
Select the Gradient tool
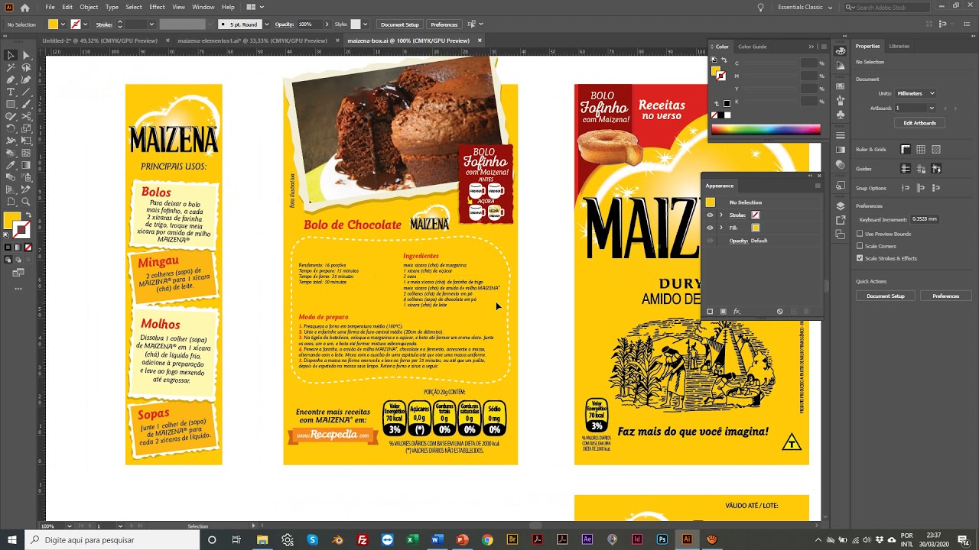pos(26,165)
